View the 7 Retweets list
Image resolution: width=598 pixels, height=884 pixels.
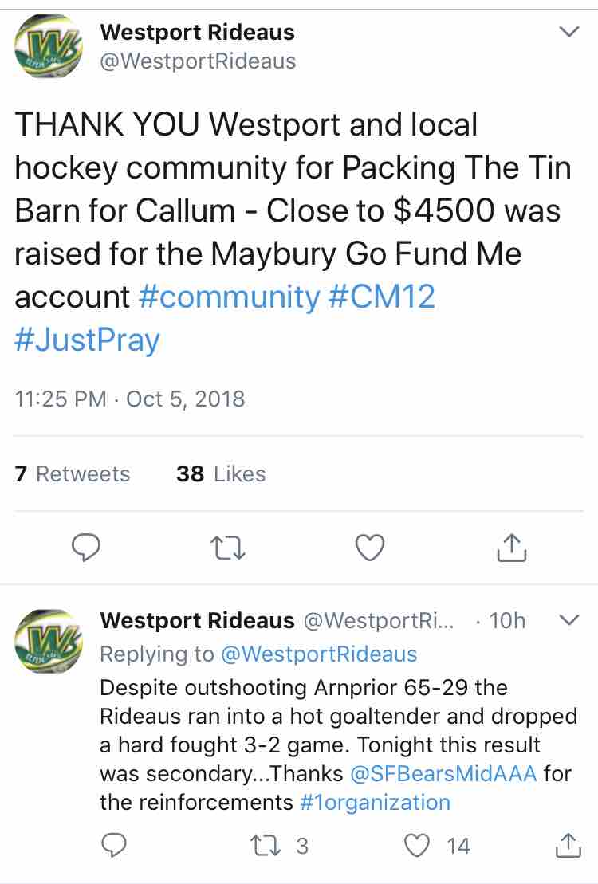(73, 473)
